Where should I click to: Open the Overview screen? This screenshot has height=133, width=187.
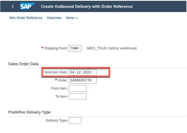54,18
